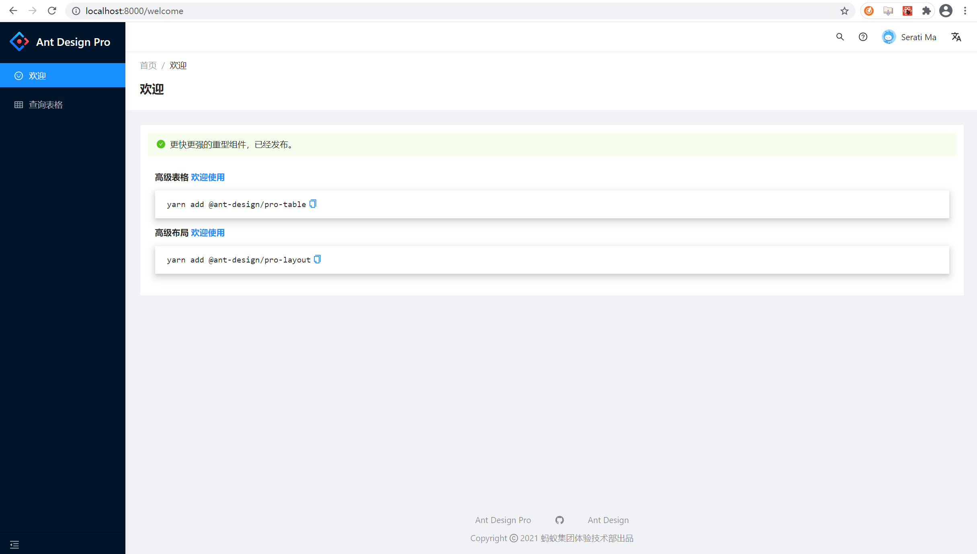Open the Chrome profile avatar
977x554 pixels.
point(946,11)
